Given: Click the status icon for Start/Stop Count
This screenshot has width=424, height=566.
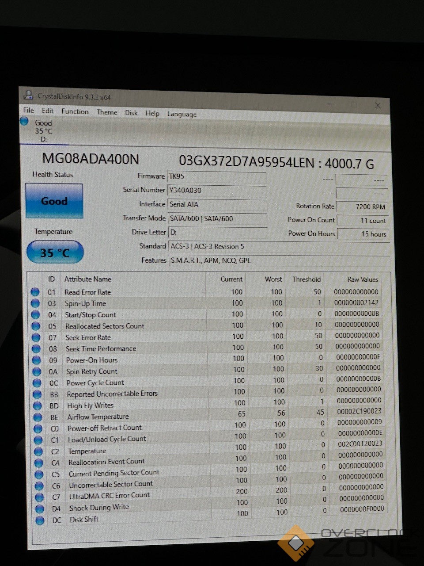Looking at the screenshot, I should [35, 315].
